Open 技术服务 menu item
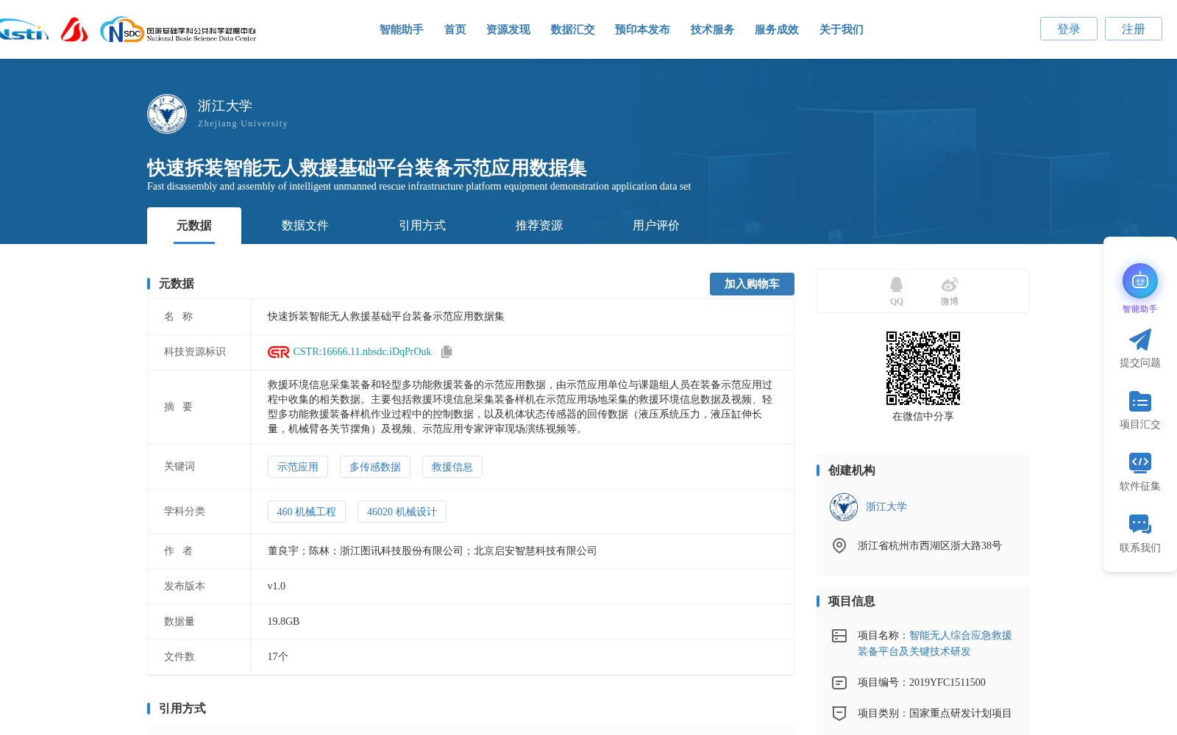This screenshot has width=1177, height=735. 713,29
